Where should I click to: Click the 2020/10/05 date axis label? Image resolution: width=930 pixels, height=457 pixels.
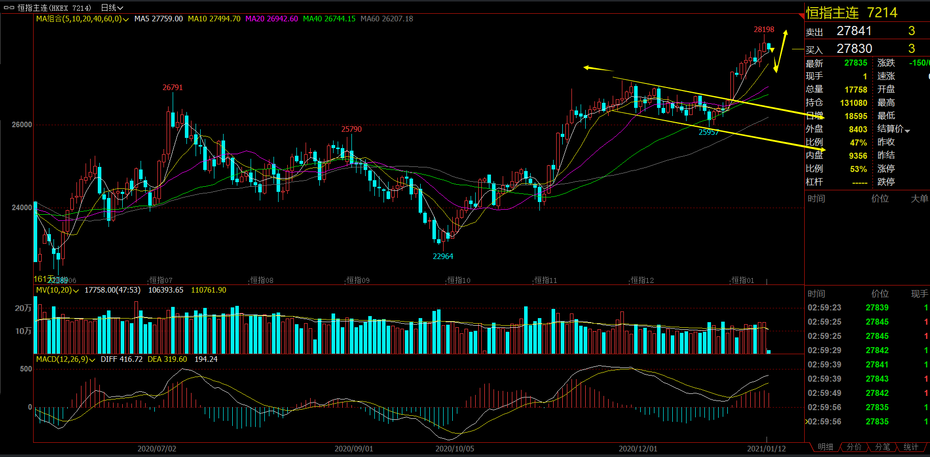tap(455, 449)
